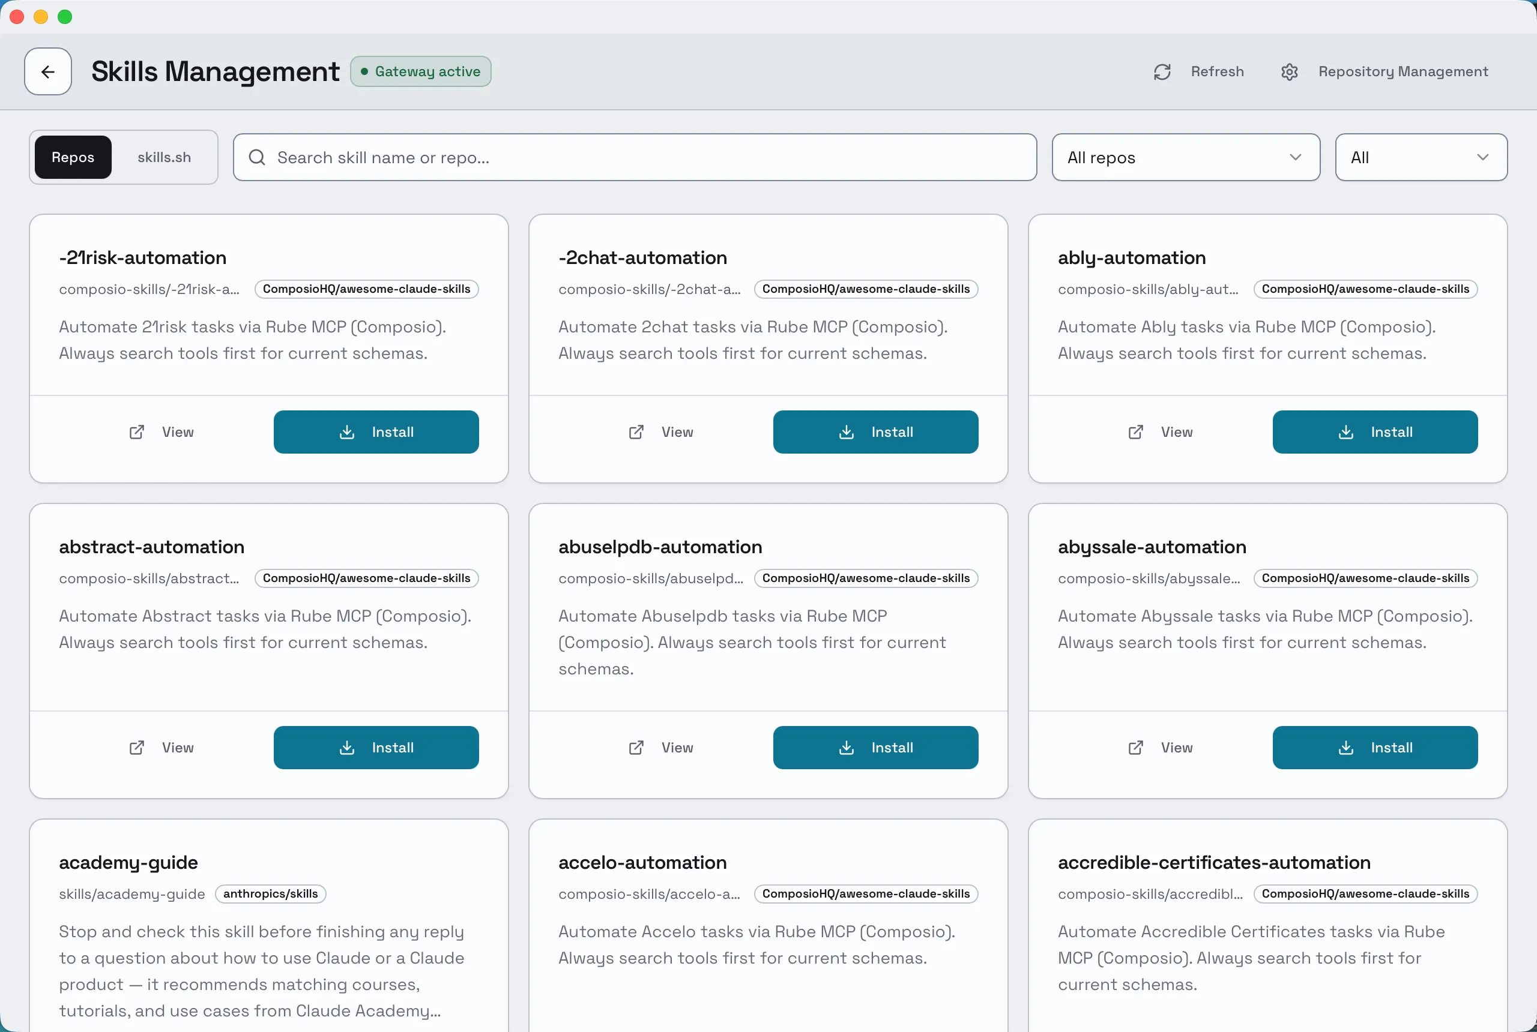
Task: Click the composio-skills/abyssale... path text
Action: point(1149,578)
